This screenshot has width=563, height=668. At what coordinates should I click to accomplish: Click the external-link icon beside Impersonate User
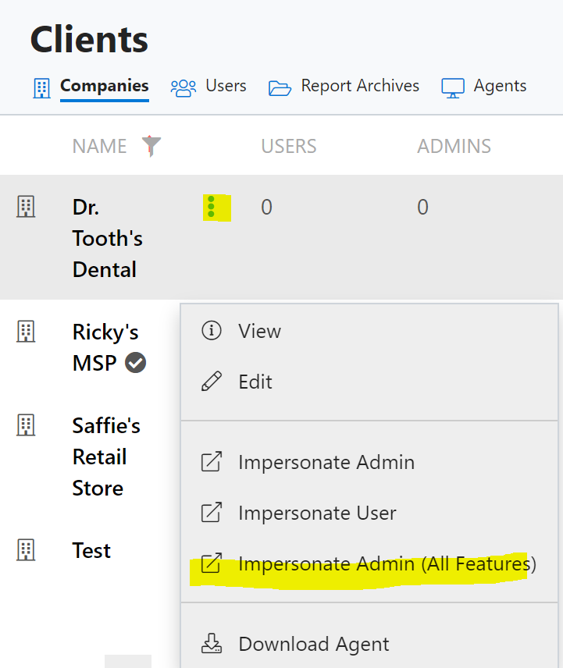point(212,513)
